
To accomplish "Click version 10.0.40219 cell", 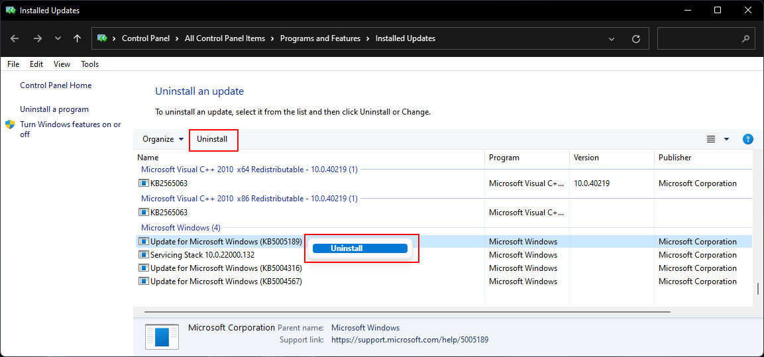I will [592, 183].
